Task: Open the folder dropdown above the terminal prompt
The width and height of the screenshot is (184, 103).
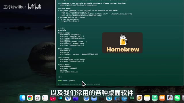Action: [60, 77]
